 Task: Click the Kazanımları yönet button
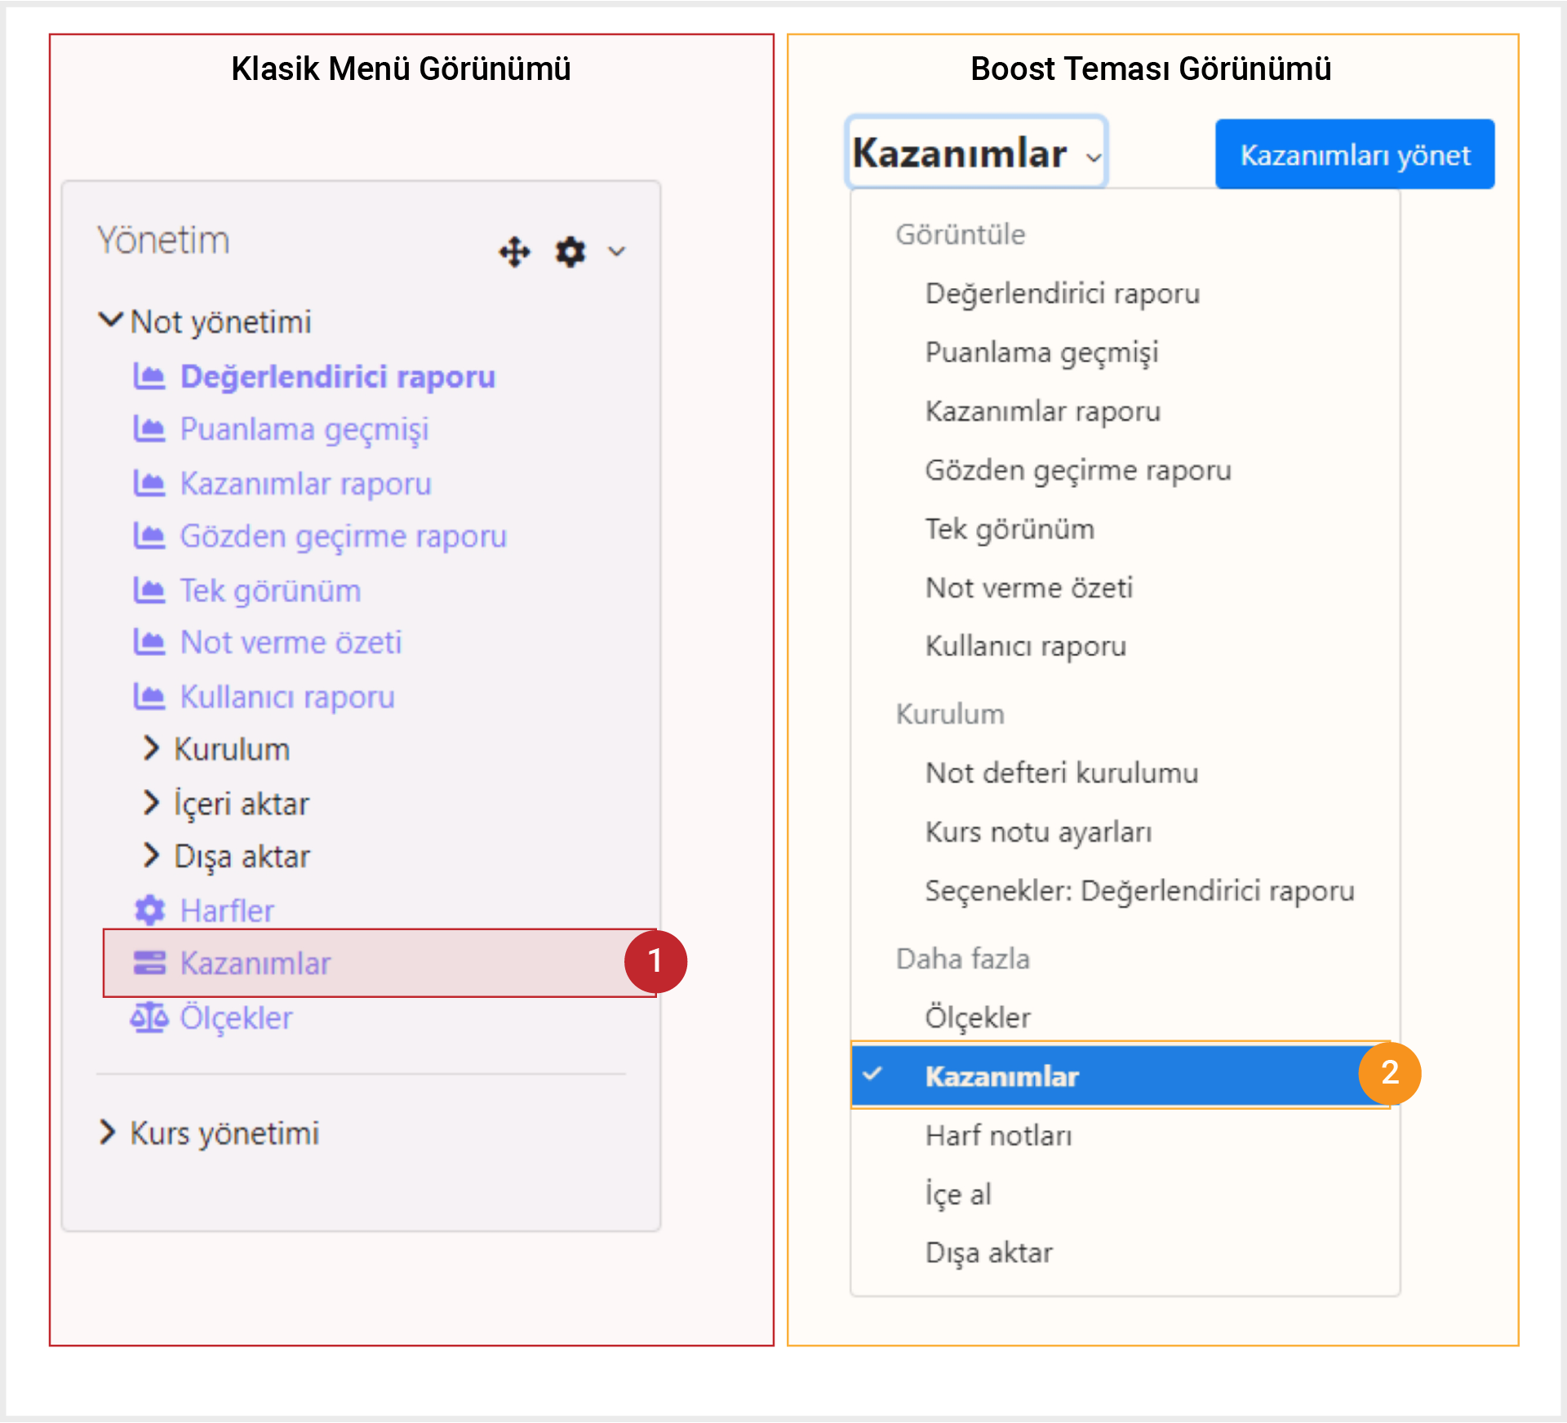coord(1355,154)
